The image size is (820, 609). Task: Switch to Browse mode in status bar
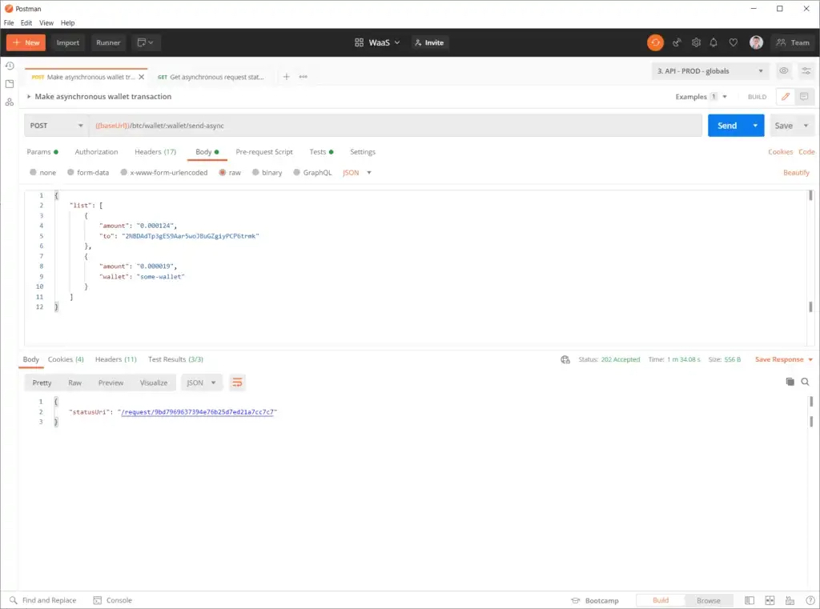pyautogui.click(x=709, y=600)
